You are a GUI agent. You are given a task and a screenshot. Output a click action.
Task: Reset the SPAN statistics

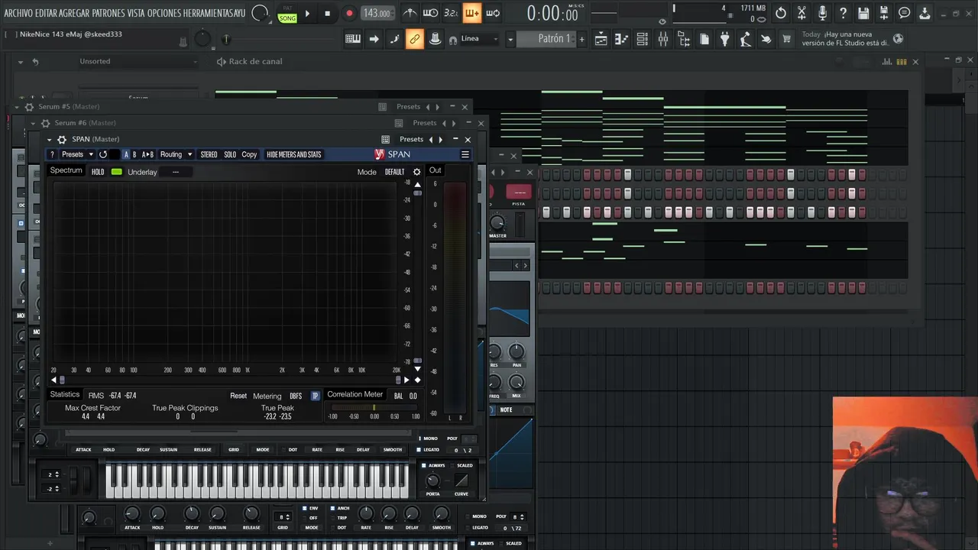238,396
